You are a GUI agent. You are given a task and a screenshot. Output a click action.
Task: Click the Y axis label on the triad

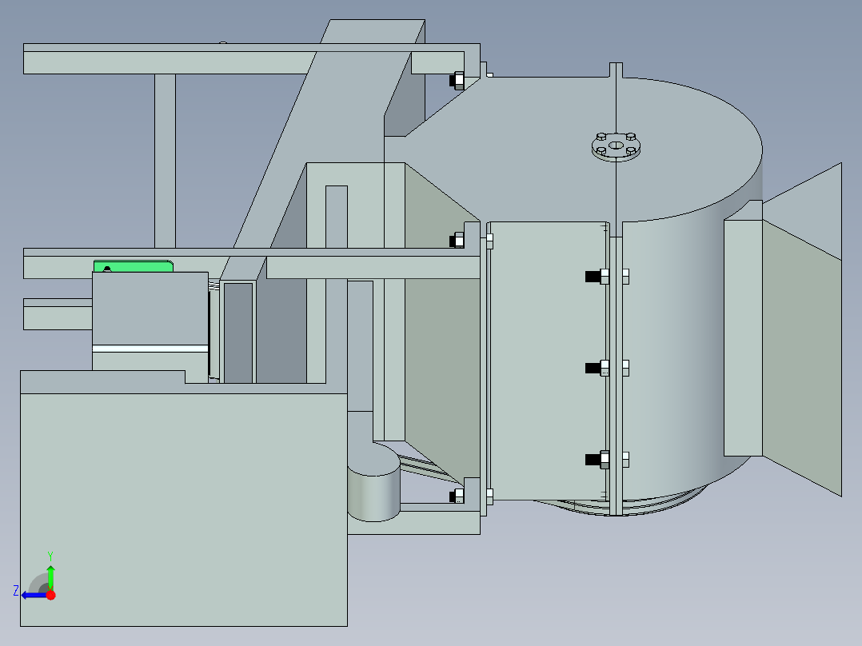[51, 553]
